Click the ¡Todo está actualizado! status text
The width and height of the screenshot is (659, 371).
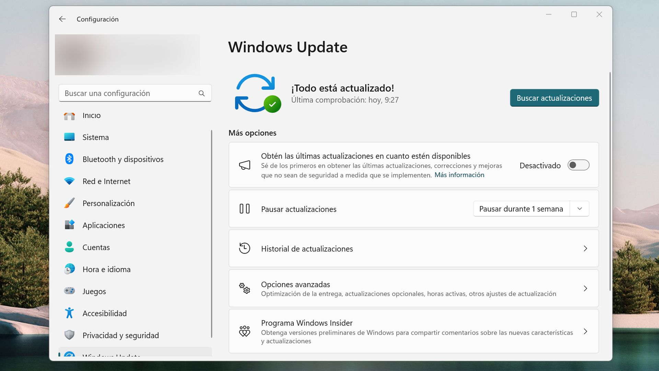[x=343, y=88]
